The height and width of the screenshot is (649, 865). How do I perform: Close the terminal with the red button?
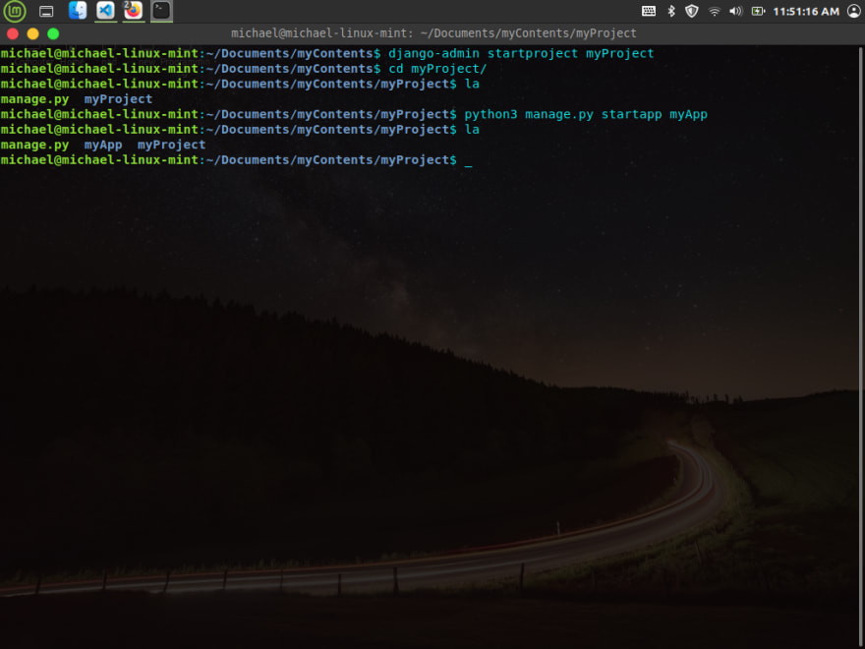13,34
